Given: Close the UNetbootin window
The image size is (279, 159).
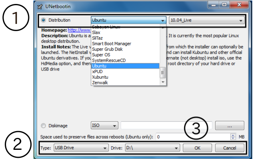Looking at the screenshot, I should coord(239,5).
